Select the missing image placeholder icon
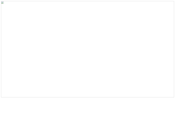 click(3, 3)
